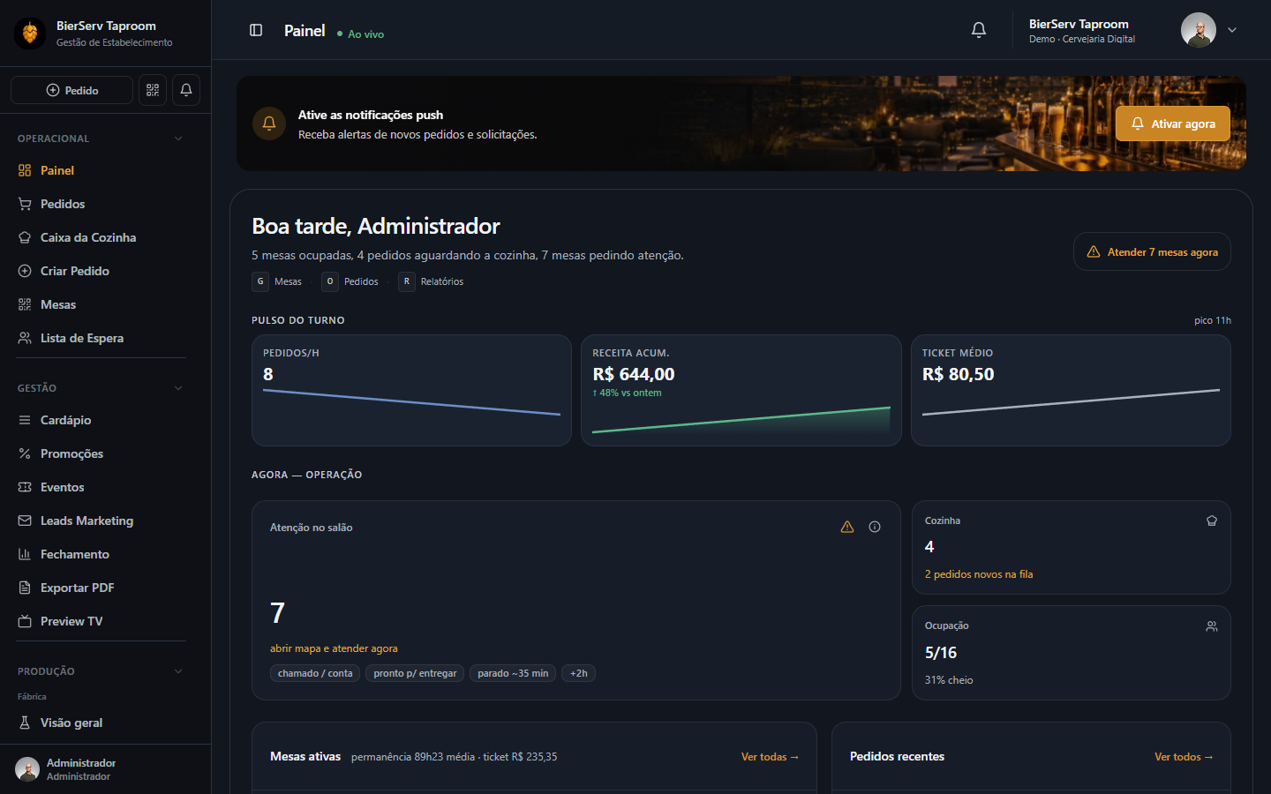The height and width of the screenshot is (794, 1271).
Task: Click the Pedidos shortcut chip
Action: pyautogui.click(x=351, y=281)
